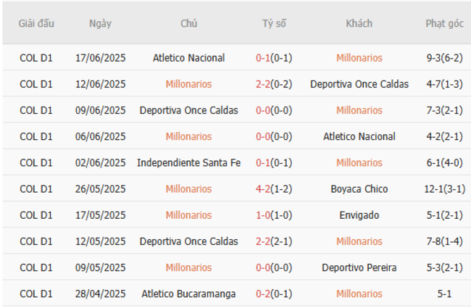Viewport: 471px width, 308px height.
Task: Select the "Phạt góc" column header
Action: [444, 23]
